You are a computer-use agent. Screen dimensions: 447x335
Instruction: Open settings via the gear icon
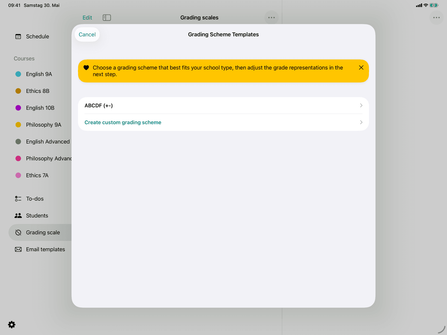[x=12, y=324]
